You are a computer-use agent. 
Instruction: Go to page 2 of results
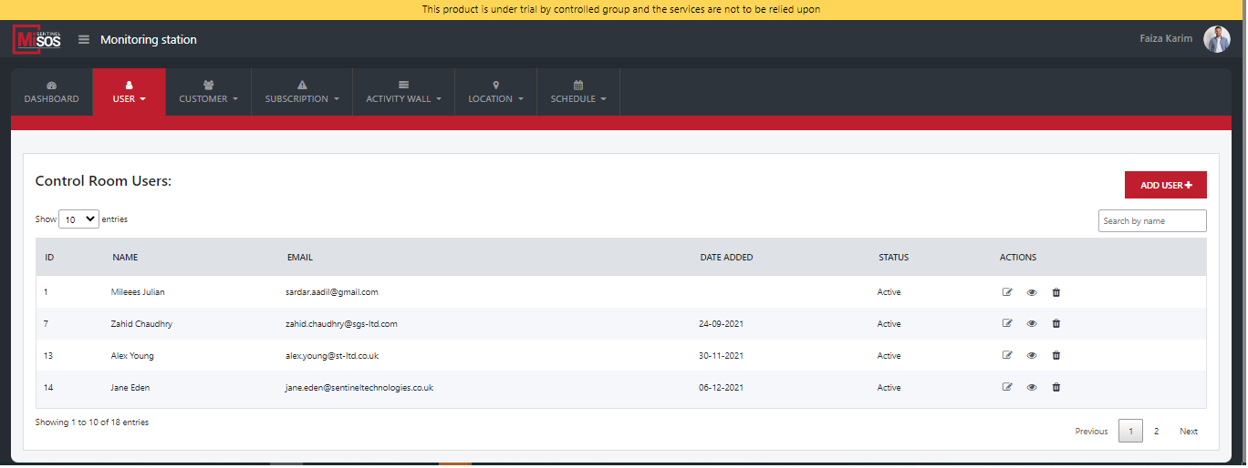1156,432
